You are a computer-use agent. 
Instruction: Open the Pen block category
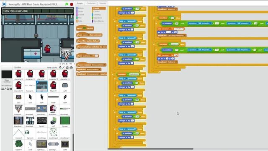[80, 18]
